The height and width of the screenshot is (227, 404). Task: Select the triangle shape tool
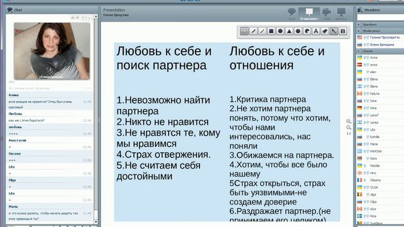[289, 31]
